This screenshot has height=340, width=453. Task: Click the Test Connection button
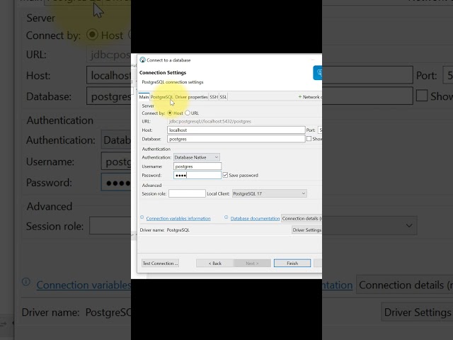pyautogui.click(x=160, y=263)
